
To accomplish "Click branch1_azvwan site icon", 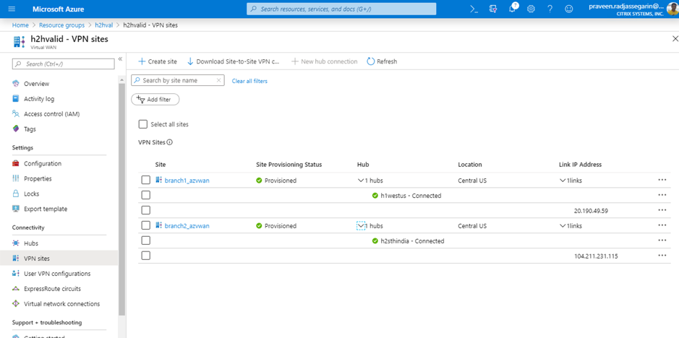I will click(x=158, y=180).
